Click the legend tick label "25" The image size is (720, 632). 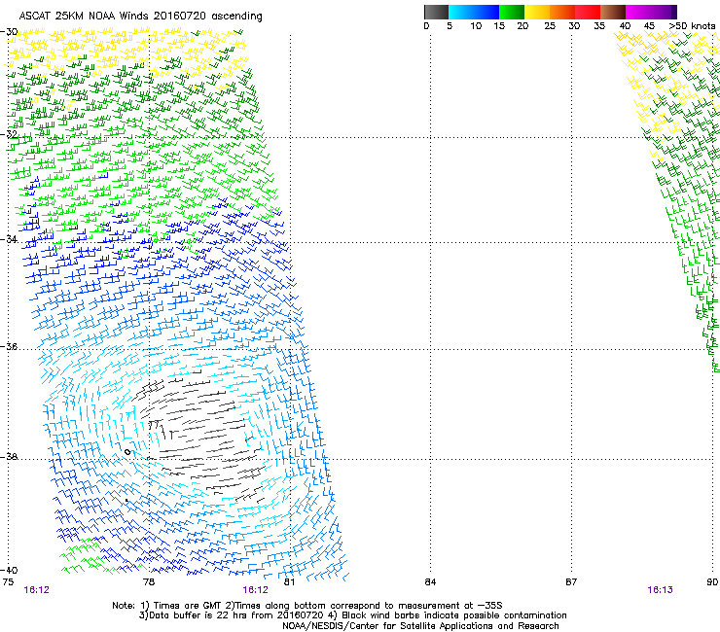pyautogui.click(x=550, y=25)
